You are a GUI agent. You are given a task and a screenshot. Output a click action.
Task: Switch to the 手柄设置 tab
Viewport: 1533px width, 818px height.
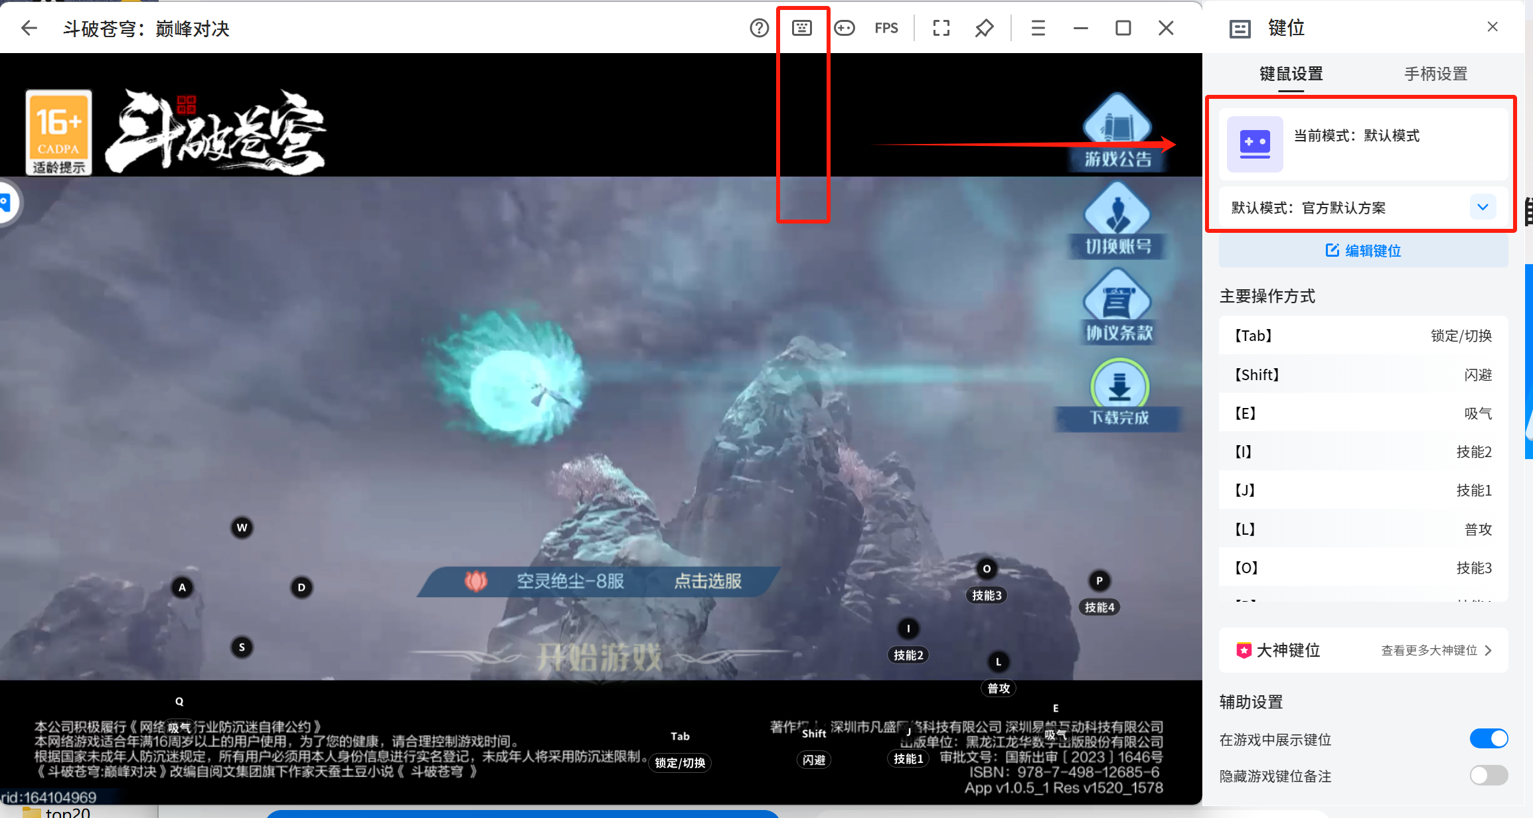coord(1435,74)
